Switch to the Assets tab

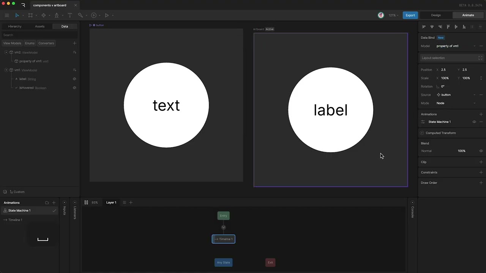coord(39,27)
